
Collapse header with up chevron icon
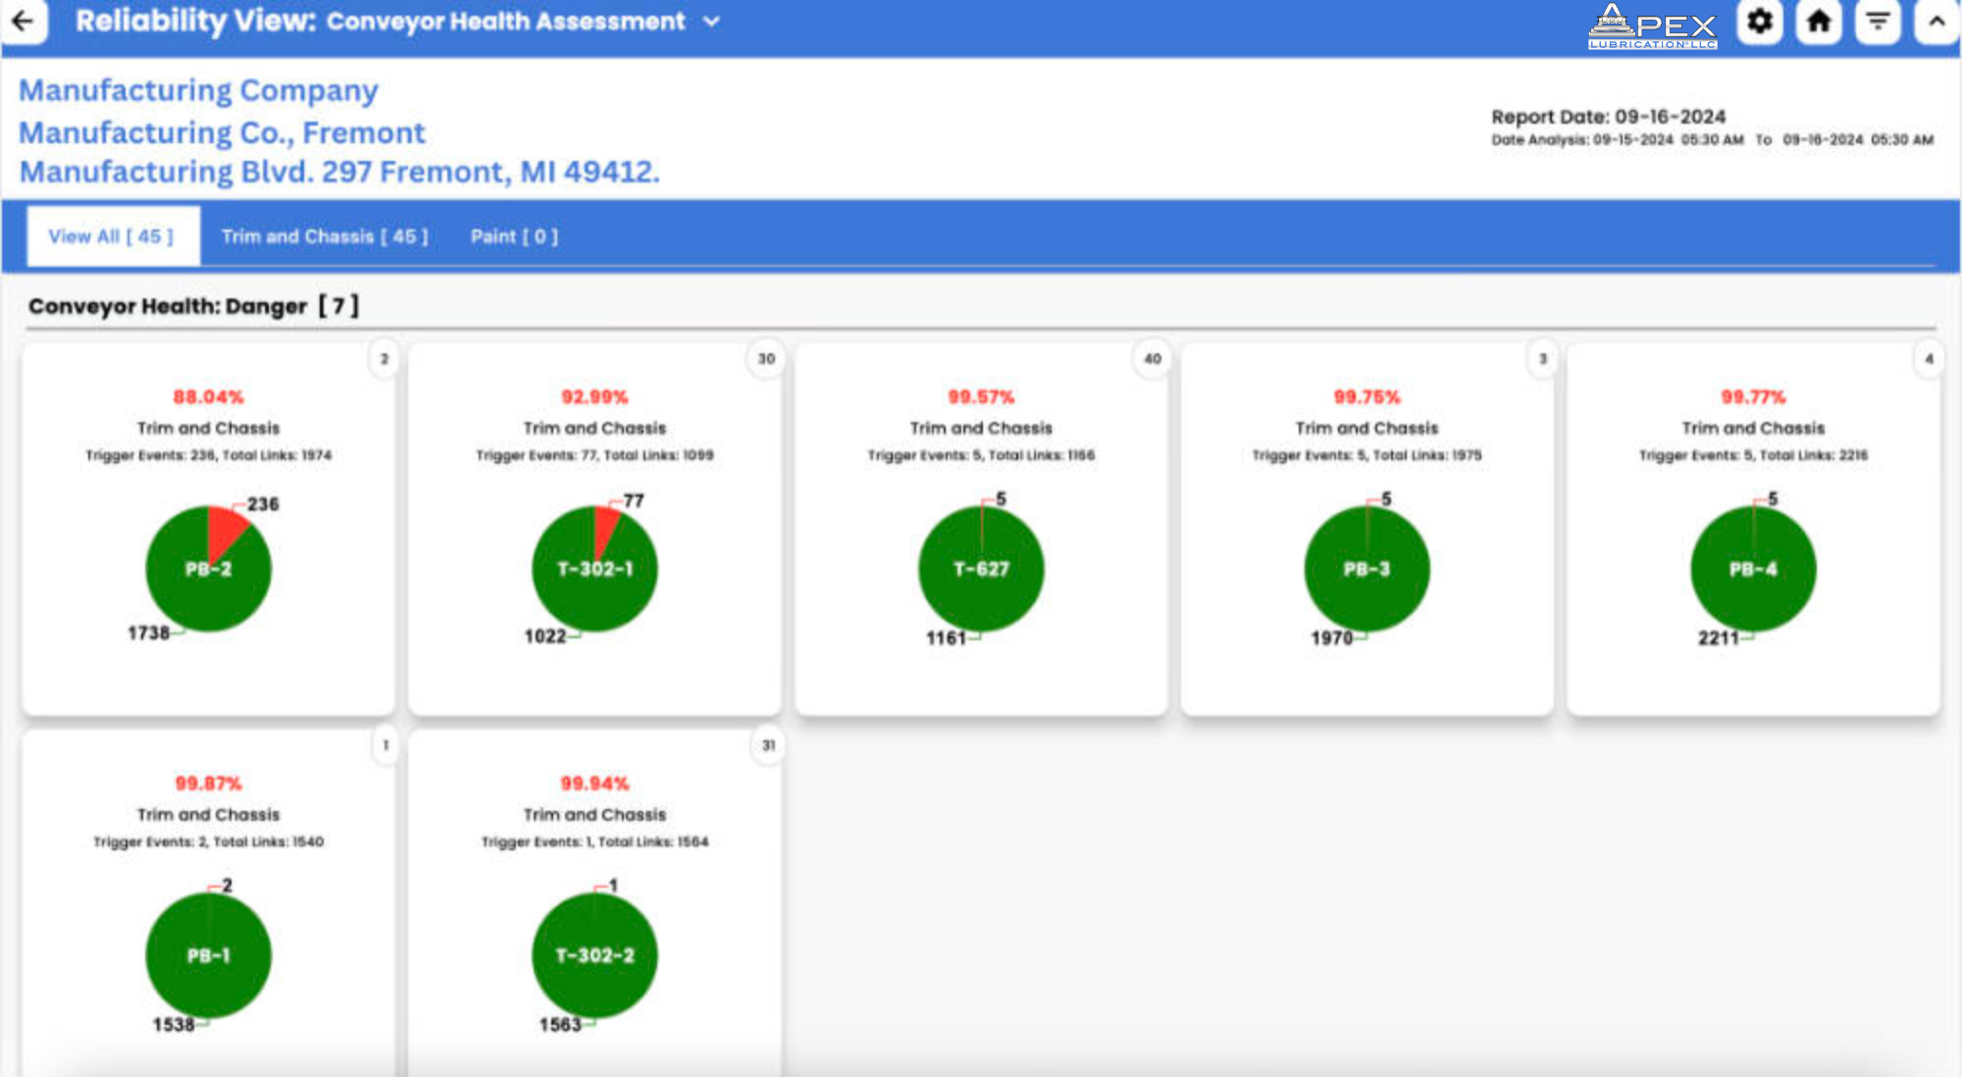click(x=1936, y=21)
